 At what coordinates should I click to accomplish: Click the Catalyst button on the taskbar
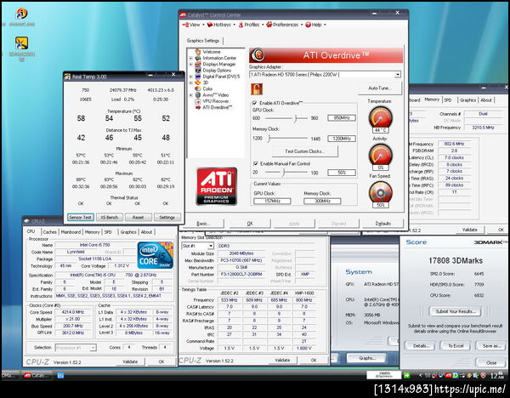[37, 375]
